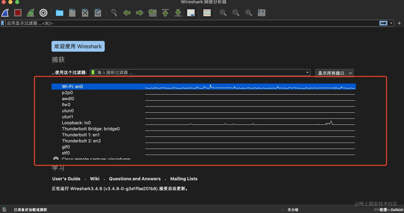Stop the running capture
This screenshot has height=213, width=404.
[x=18, y=13]
